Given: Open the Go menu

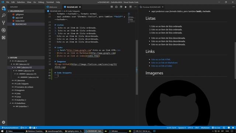Looking at the screenshot, I should coord(35,2).
